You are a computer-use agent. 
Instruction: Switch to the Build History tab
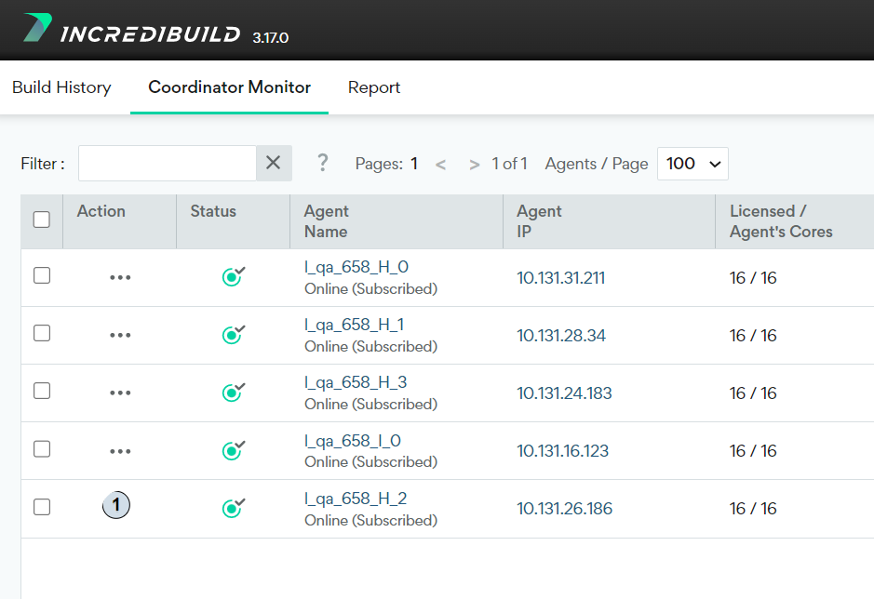click(61, 87)
